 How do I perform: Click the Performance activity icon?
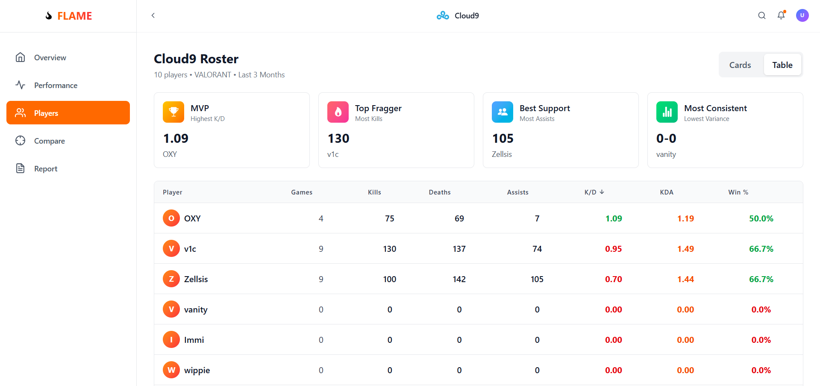coord(20,85)
